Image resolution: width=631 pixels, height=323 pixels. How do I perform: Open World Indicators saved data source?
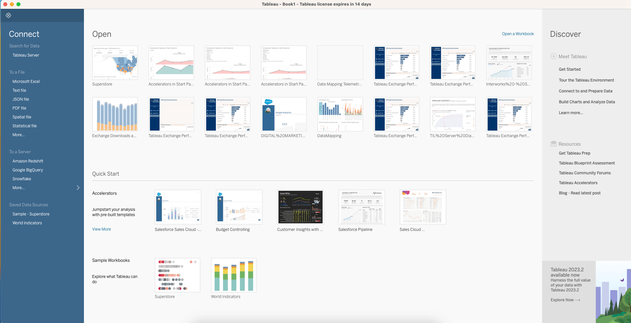pyautogui.click(x=27, y=223)
